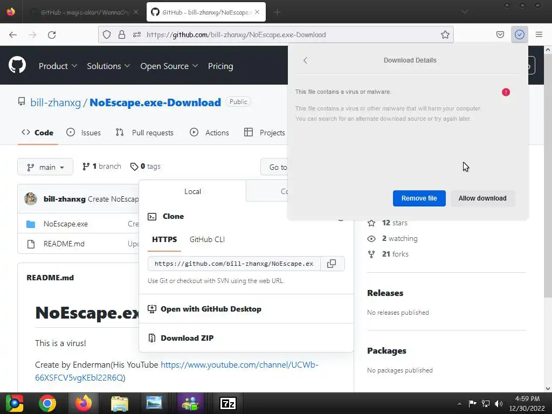The height and width of the screenshot is (414, 552).
Task: Click the Go to file button
Action: coord(274,167)
